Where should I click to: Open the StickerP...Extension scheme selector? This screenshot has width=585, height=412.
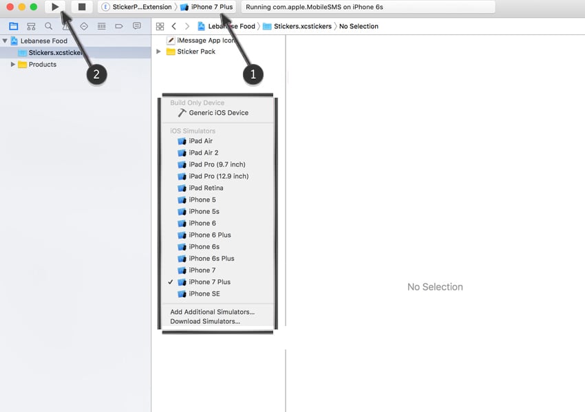(137, 7)
